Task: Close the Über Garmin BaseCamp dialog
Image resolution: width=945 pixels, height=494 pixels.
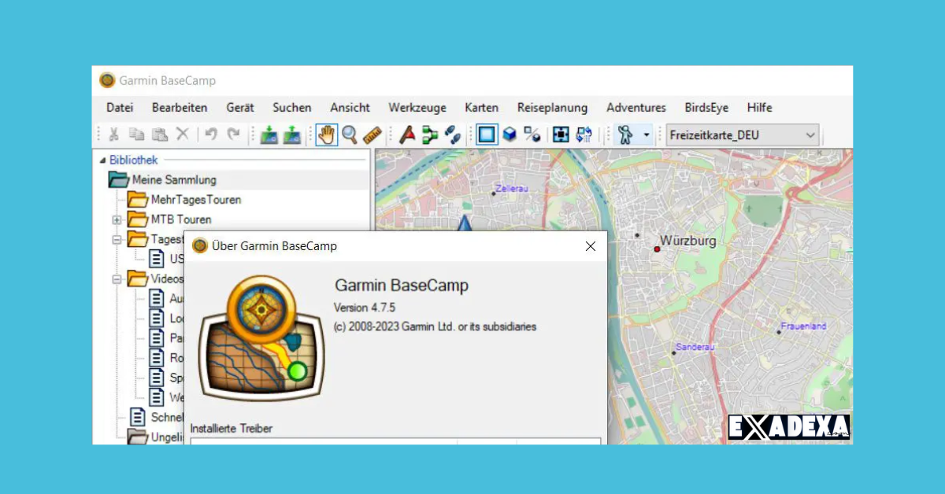Action: pos(590,245)
